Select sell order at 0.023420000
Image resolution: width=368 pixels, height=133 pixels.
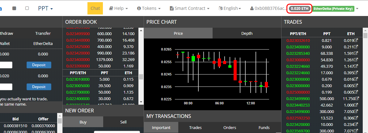101,53
